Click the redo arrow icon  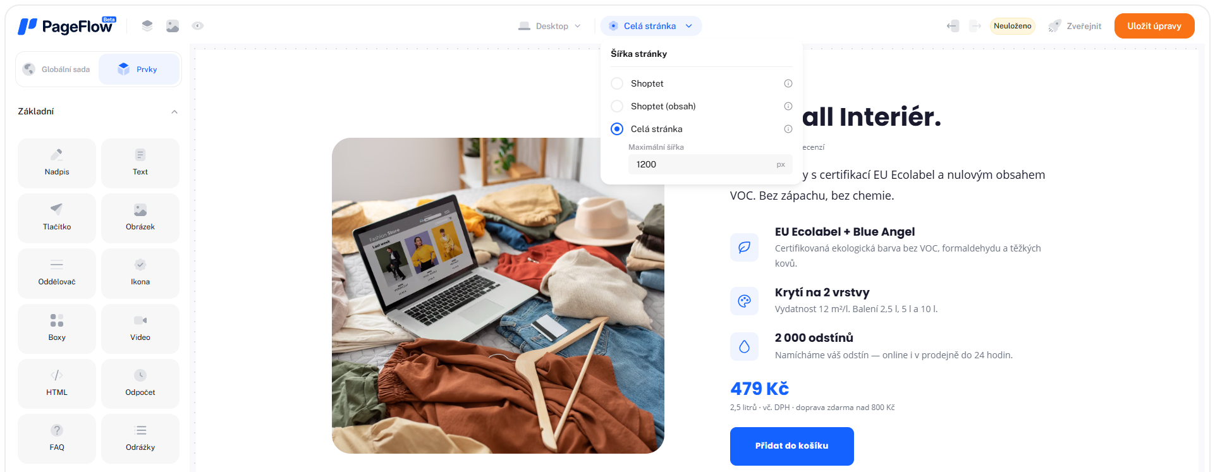coord(975,26)
